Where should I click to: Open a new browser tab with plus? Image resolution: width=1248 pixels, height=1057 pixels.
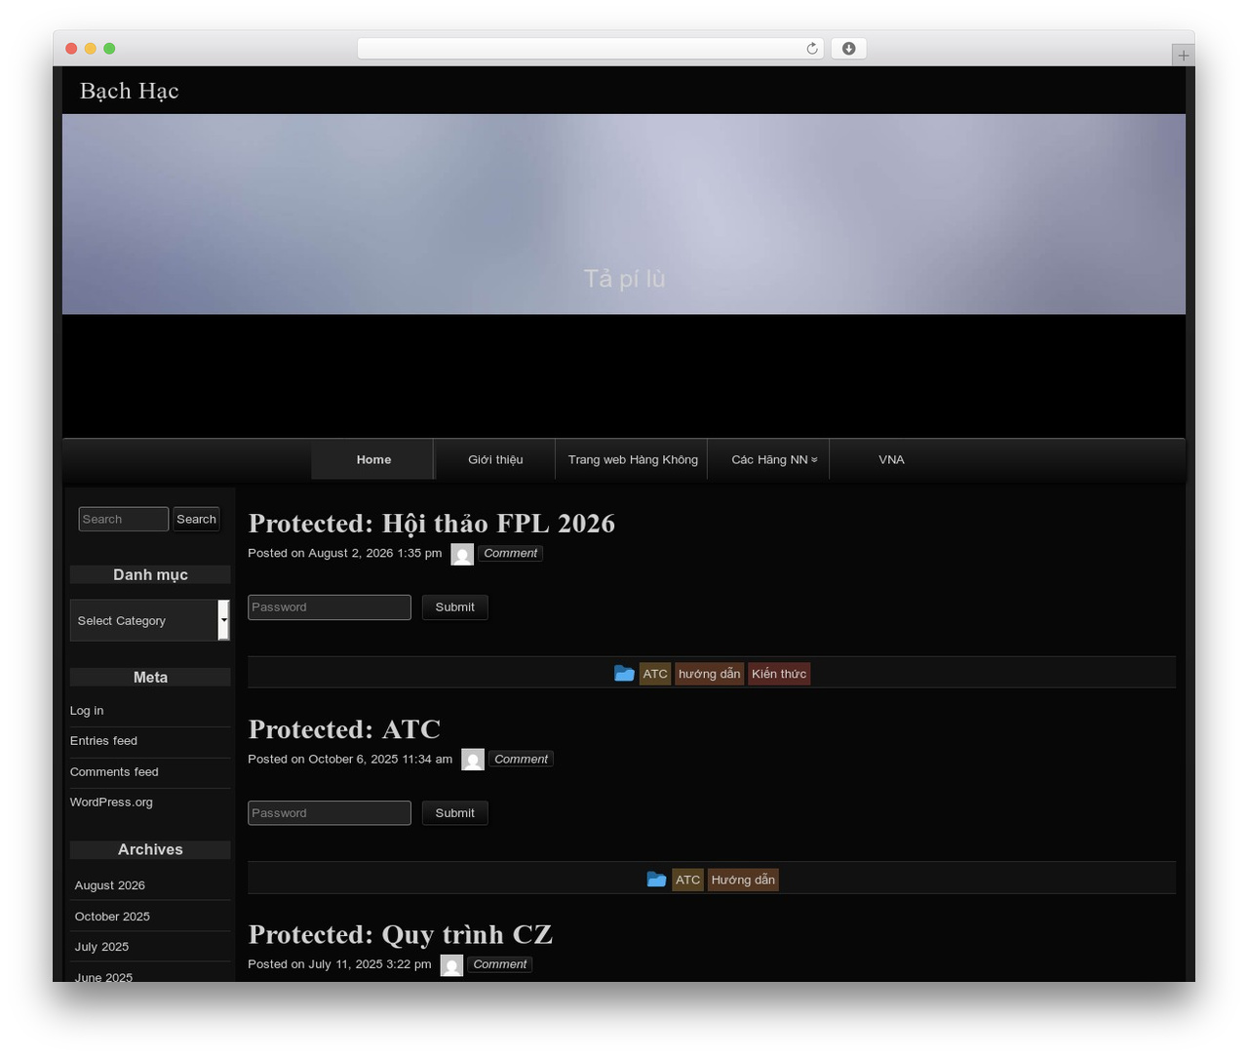(x=1183, y=56)
